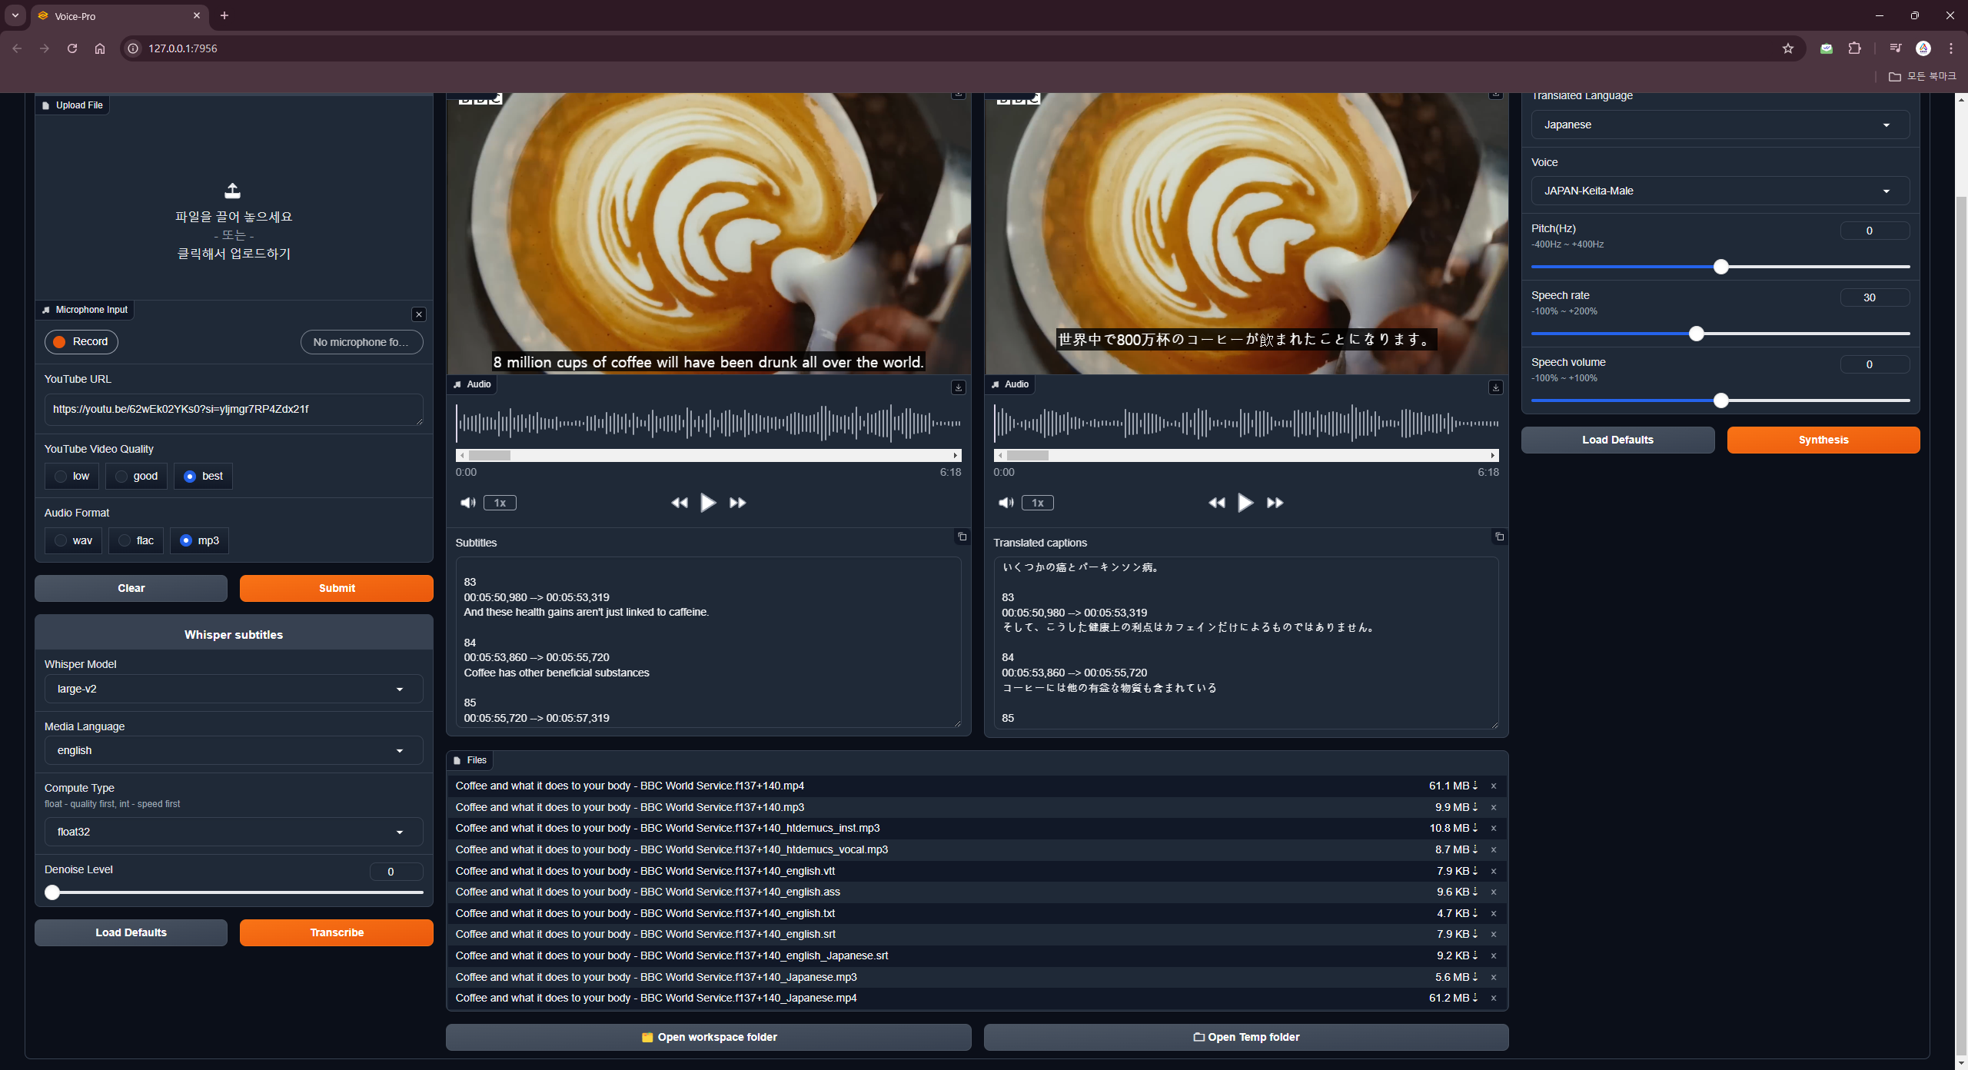Image resolution: width=1968 pixels, height=1070 pixels.
Task: Select the wav audio format
Action: [x=61, y=540]
